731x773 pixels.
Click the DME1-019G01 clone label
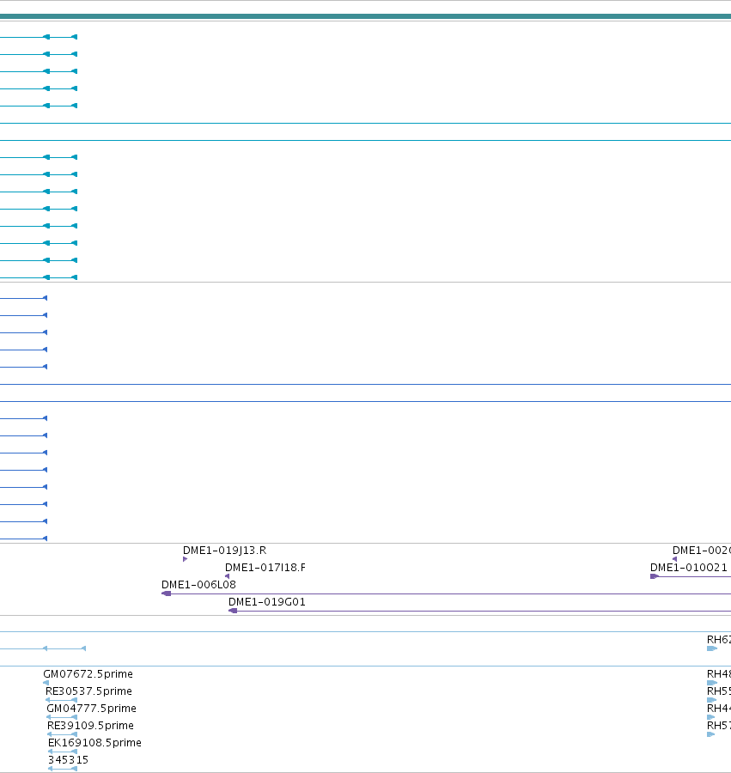point(266,602)
